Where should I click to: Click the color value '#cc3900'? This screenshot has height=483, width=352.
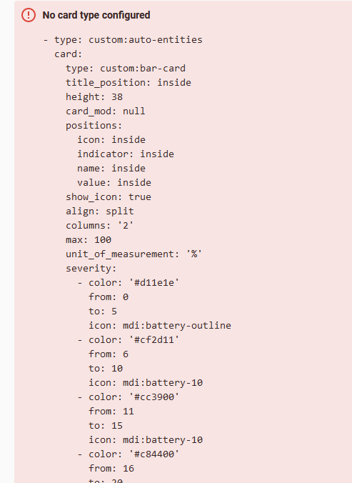[x=154, y=397]
